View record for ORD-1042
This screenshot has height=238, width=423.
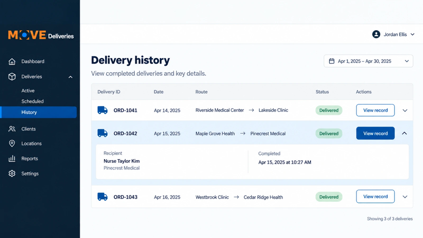[x=375, y=133]
